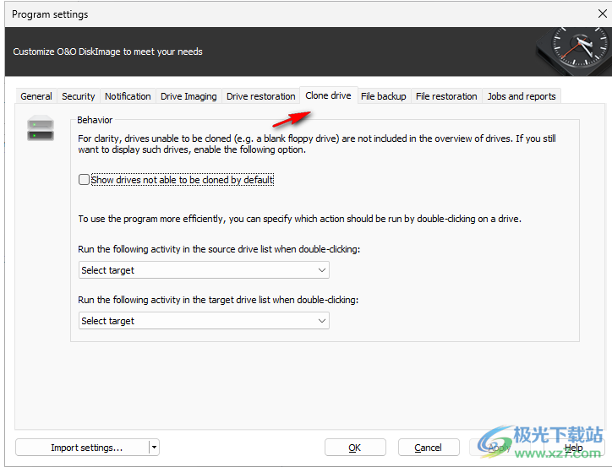Viewport: 612px width, 467px height.
Task: Open the Security tab
Action: (79, 96)
